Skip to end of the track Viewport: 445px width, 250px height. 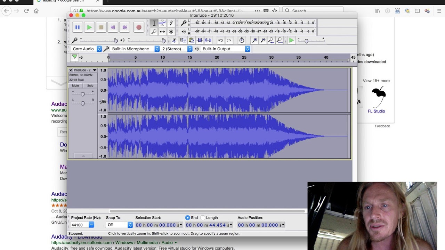(125, 27)
